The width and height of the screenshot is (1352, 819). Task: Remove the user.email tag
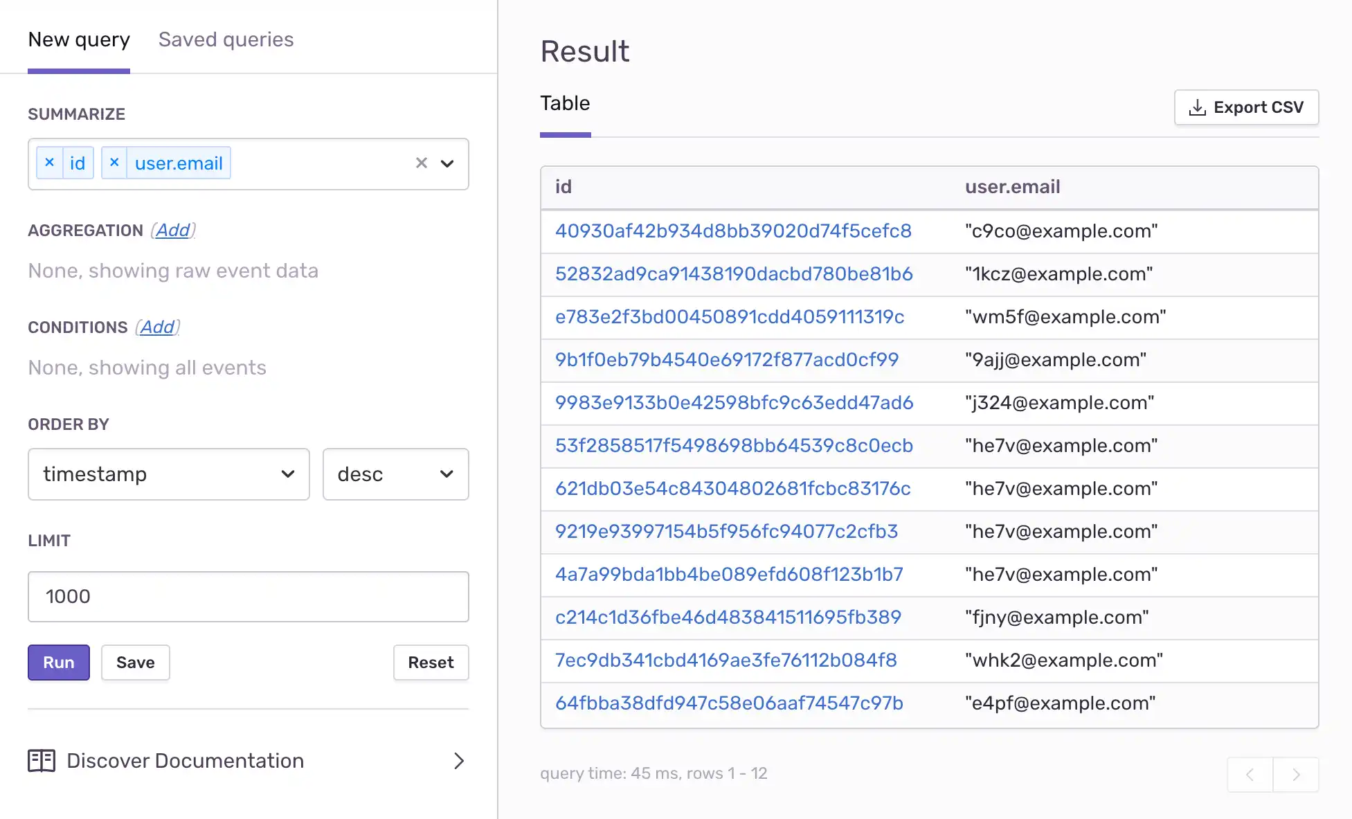(x=114, y=163)
